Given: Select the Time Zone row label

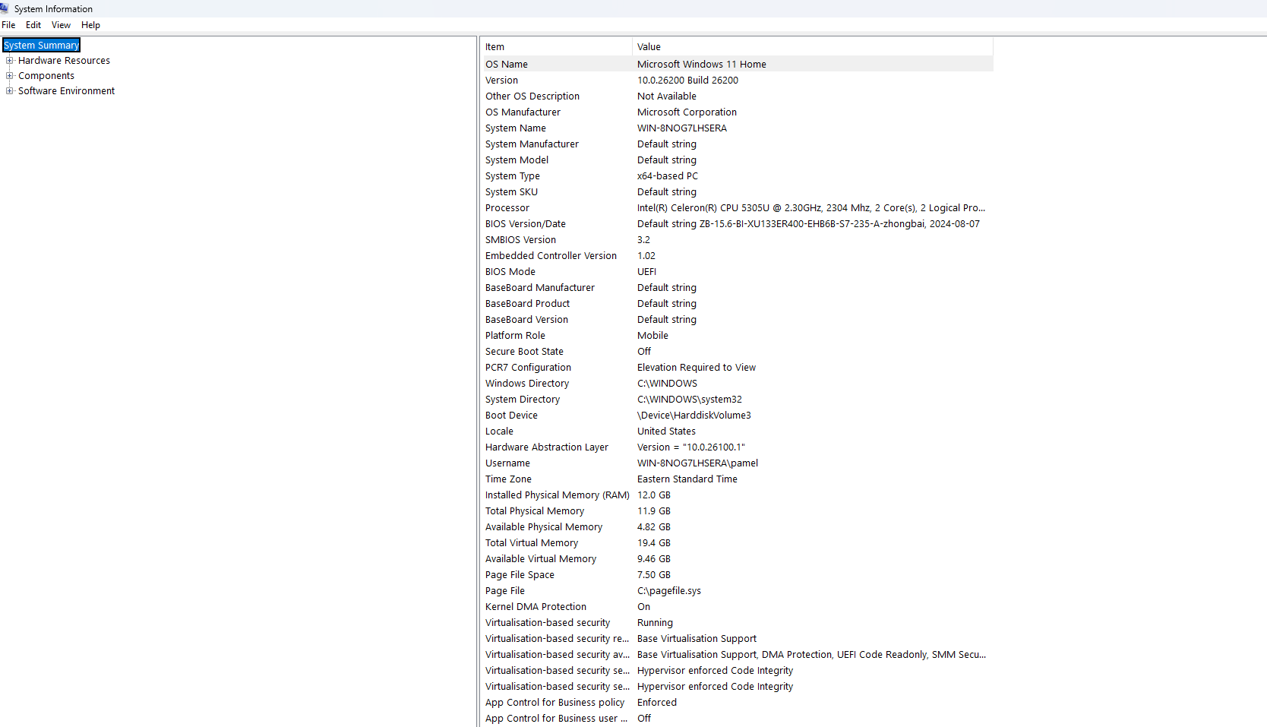Looking at the screenshot, I should [x=508, y=479].
